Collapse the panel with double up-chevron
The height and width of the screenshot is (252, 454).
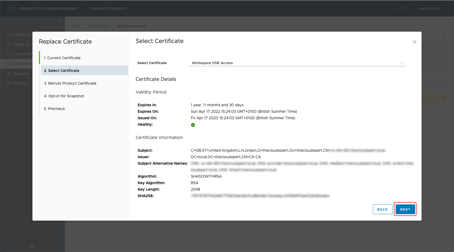tap(443, 35)
